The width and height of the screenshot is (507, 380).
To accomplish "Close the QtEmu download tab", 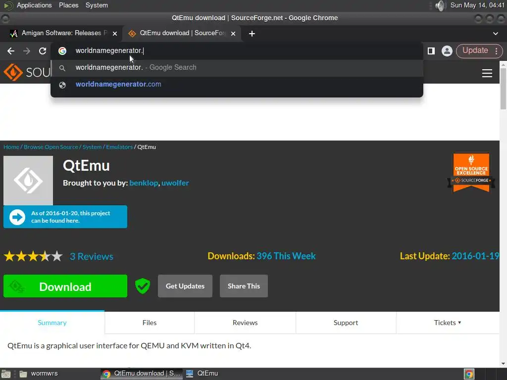I will 233,34.
